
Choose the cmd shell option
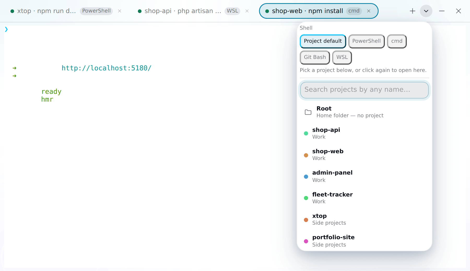pos(397,41)
